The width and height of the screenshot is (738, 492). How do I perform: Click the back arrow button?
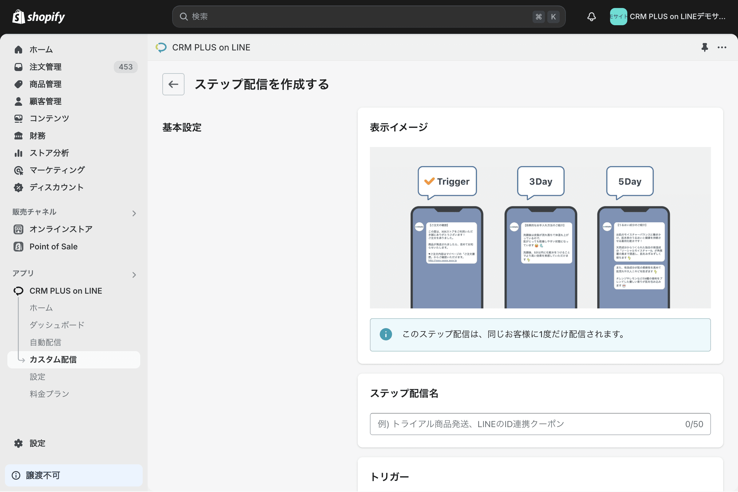tap(173, 84)
